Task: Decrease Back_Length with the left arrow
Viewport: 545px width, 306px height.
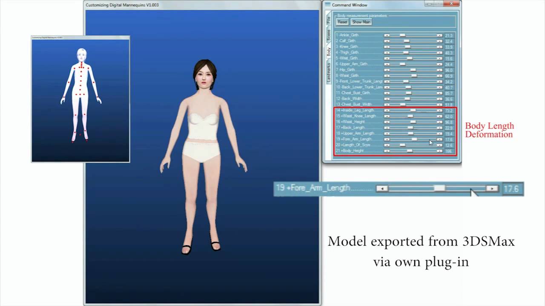Action: click(387, 127)
